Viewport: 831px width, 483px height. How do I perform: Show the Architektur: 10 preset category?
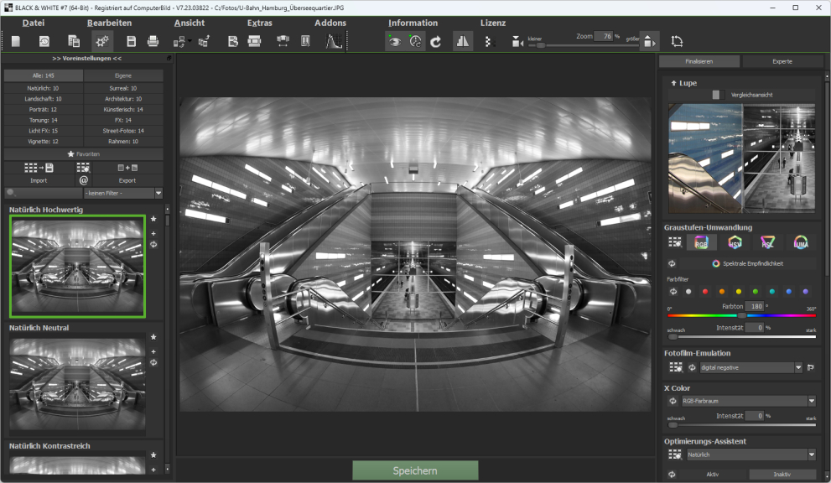123,98
